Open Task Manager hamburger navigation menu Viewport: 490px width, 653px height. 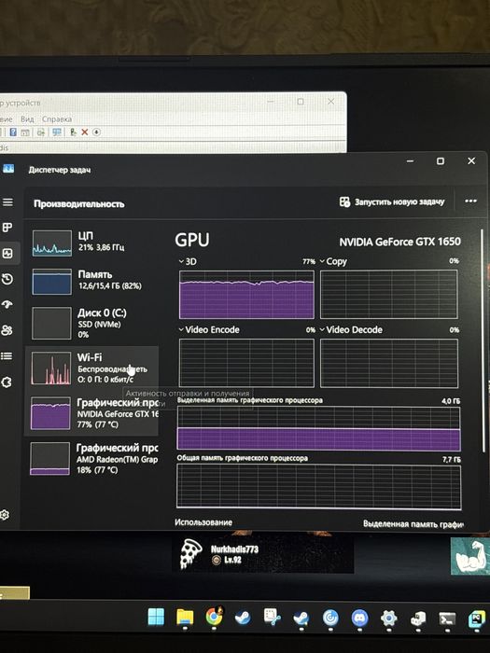click(7, 202)
